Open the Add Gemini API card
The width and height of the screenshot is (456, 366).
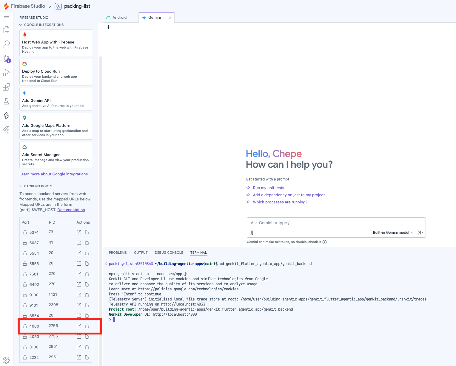click(x=56, y=99)
